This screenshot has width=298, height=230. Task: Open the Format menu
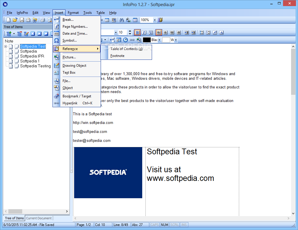pyautogui.click(x=73, y=13)
